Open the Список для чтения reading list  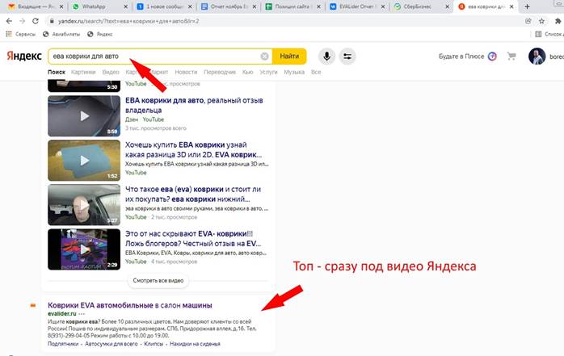click(549, 34)
